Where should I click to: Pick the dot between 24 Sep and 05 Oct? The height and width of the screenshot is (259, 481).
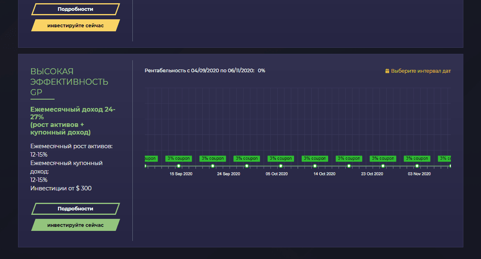pos(247,166)
